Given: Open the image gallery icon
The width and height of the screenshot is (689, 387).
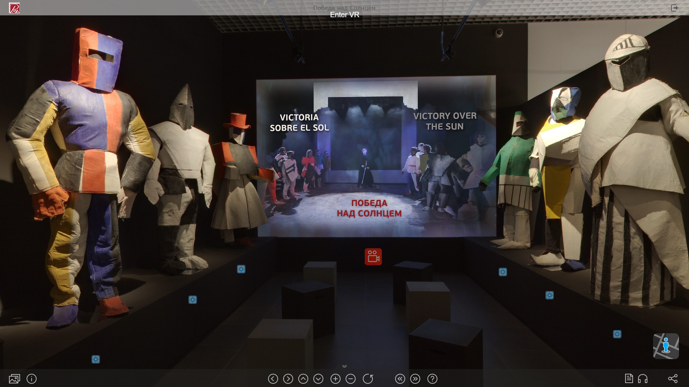Looking at the screenshot, I should pos(14,379).
